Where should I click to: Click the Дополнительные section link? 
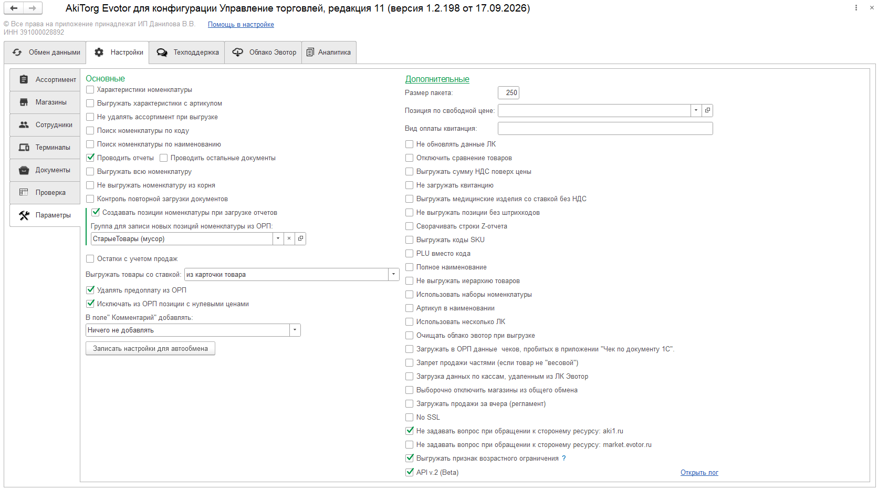(437, 79)
